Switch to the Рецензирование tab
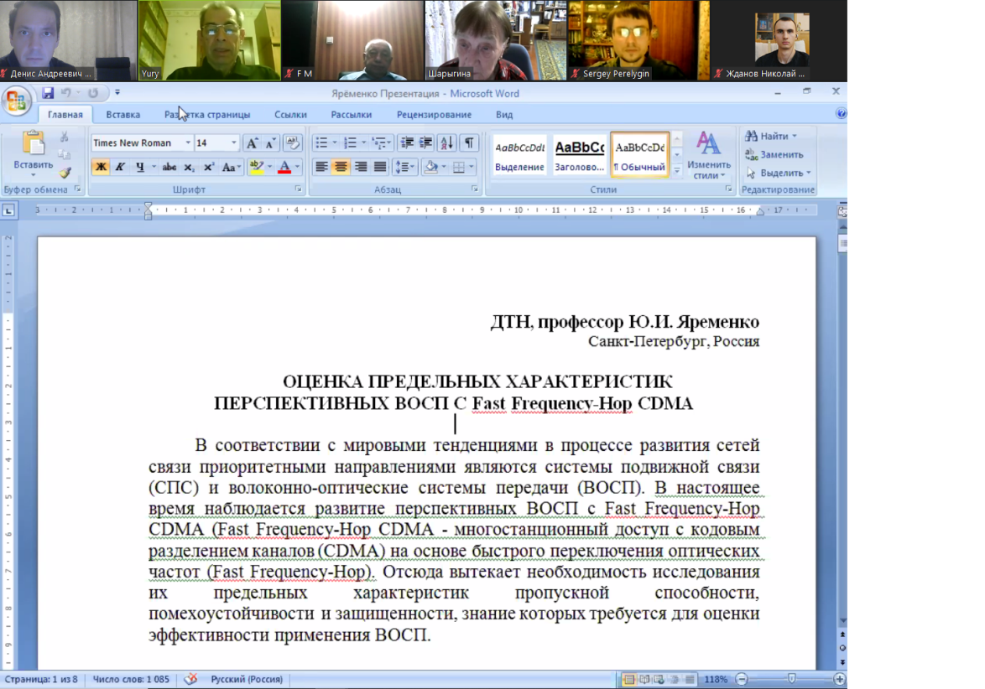Image resolution: width=985 pixels, height=689 pixels. [x=434, y=114]
